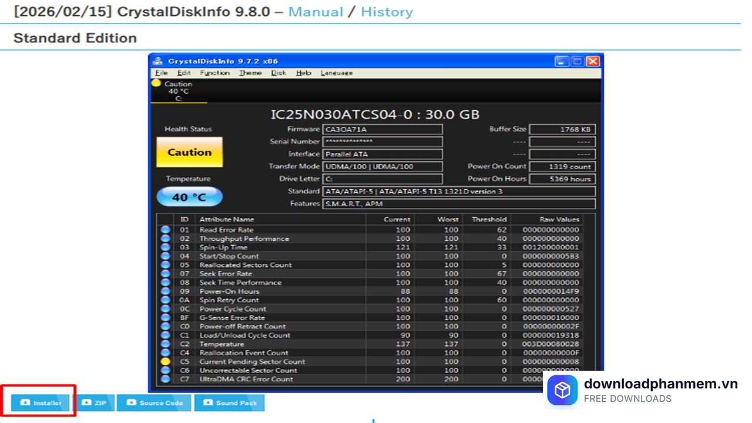
Task: Download the ZIP package
Action: tap(95, 402)
